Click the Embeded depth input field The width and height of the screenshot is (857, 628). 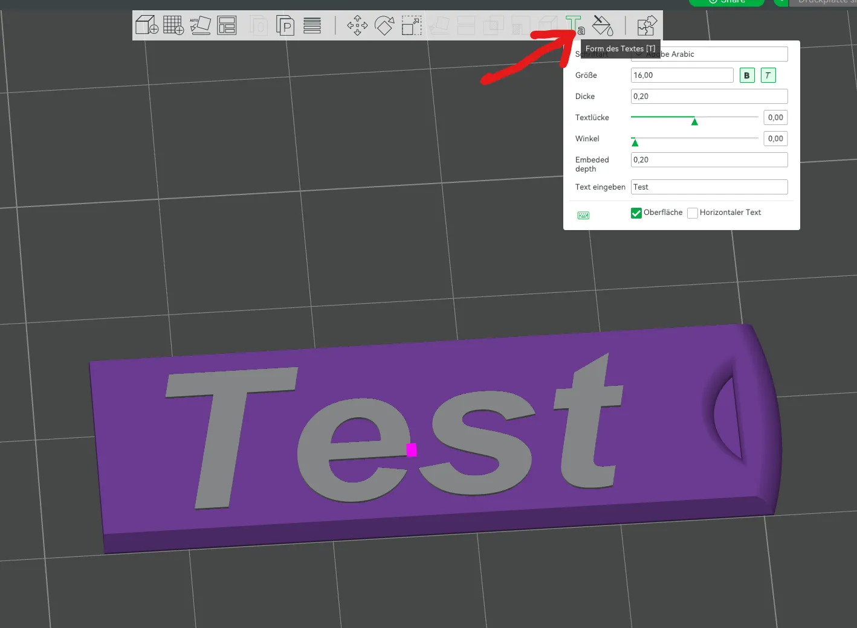tap(710, 160)
